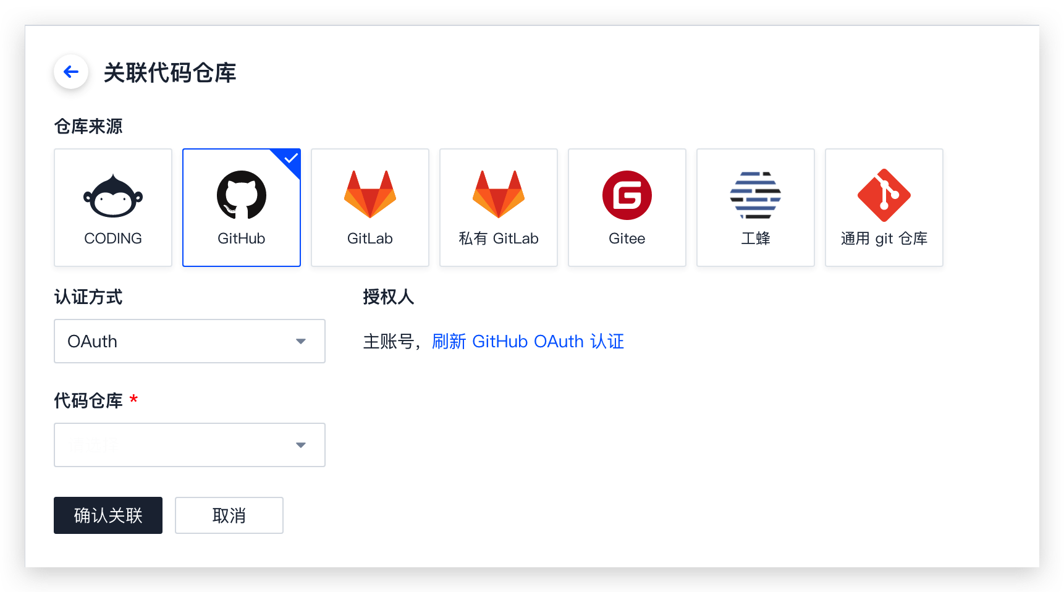Click the 仓库来源 section label
Viewport: 1064px width, 592px height.
point(88,127)
